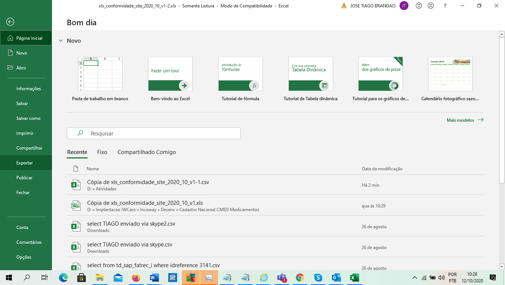Sort the list by Data da modificação
505x285 pixels.
click(382, 169)
